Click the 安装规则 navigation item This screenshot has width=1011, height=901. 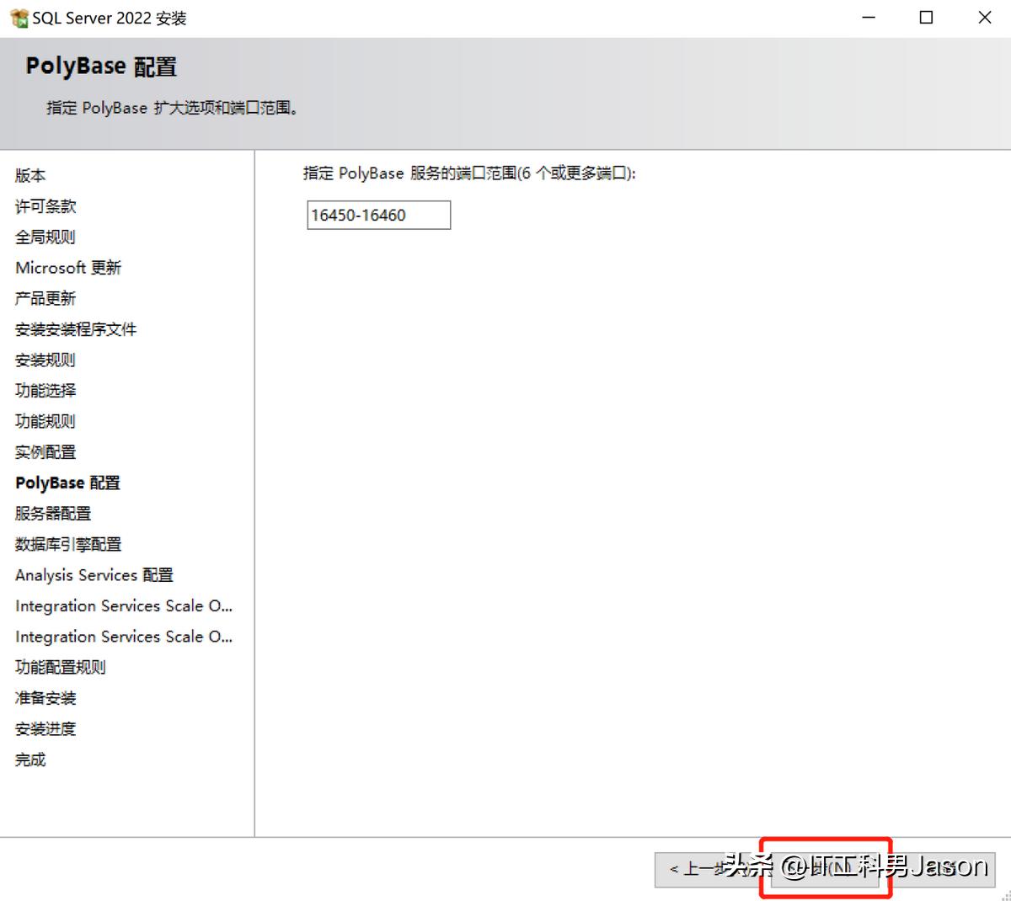pos(45,360)
